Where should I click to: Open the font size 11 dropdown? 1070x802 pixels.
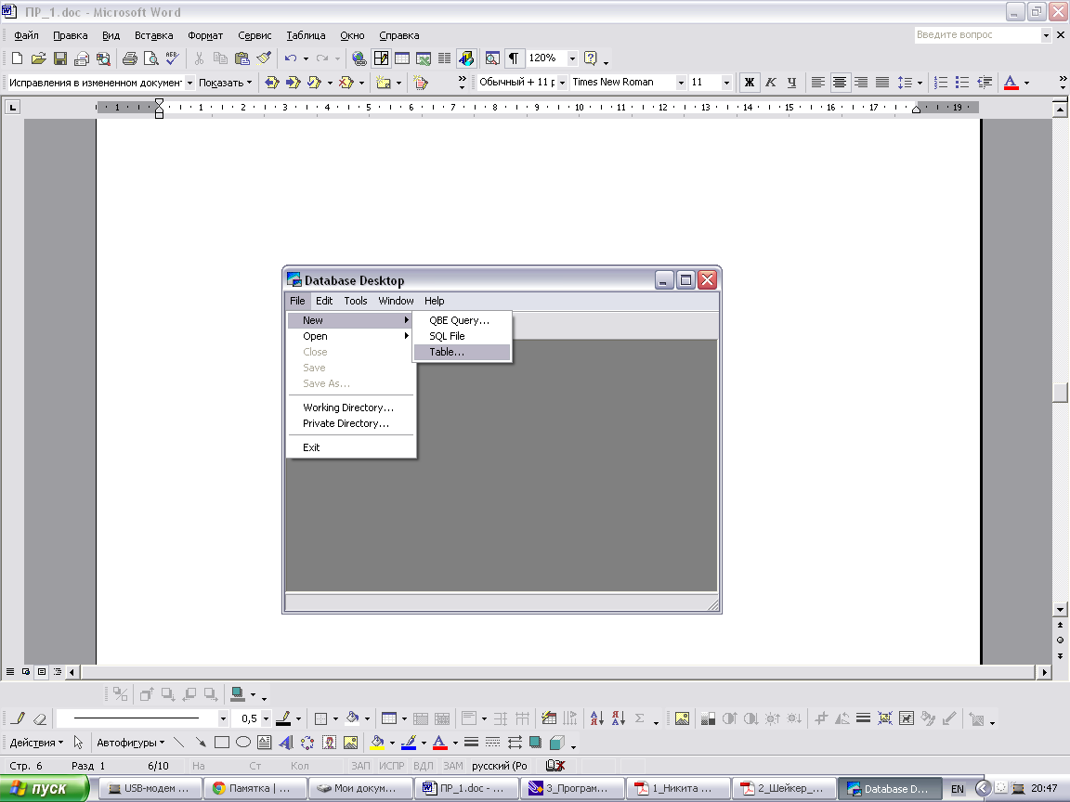[x=726, y=83]
